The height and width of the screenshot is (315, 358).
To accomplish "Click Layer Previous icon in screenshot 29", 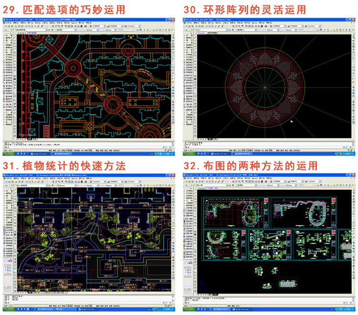I will click(x=53, y=30).
